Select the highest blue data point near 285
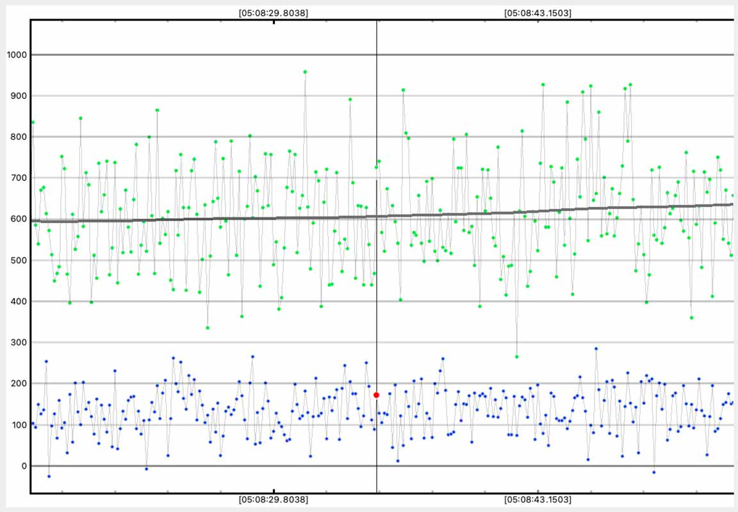This screenshot has height=512, width=738. click(x=596, y=349)
